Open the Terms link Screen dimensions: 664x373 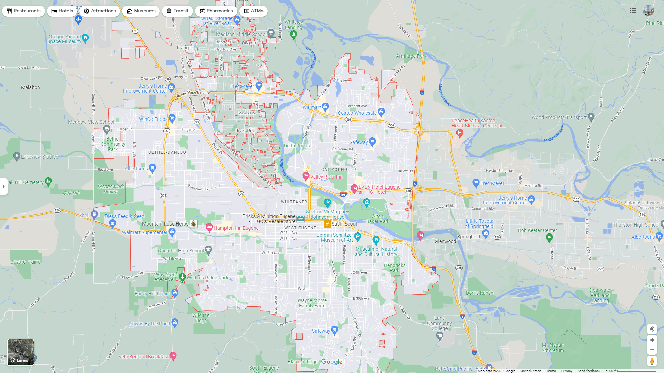[x=551, y=371]
